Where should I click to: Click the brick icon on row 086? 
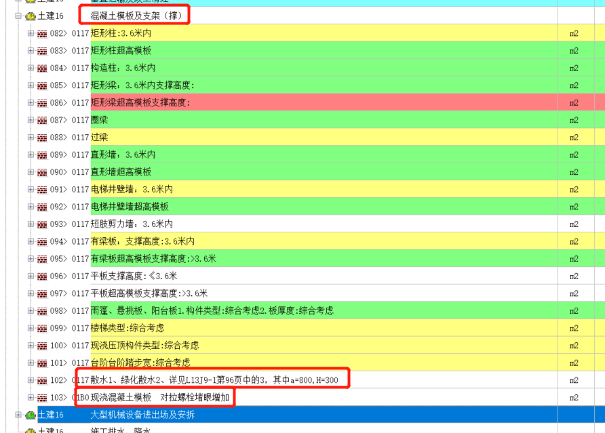tap(42, 103)
